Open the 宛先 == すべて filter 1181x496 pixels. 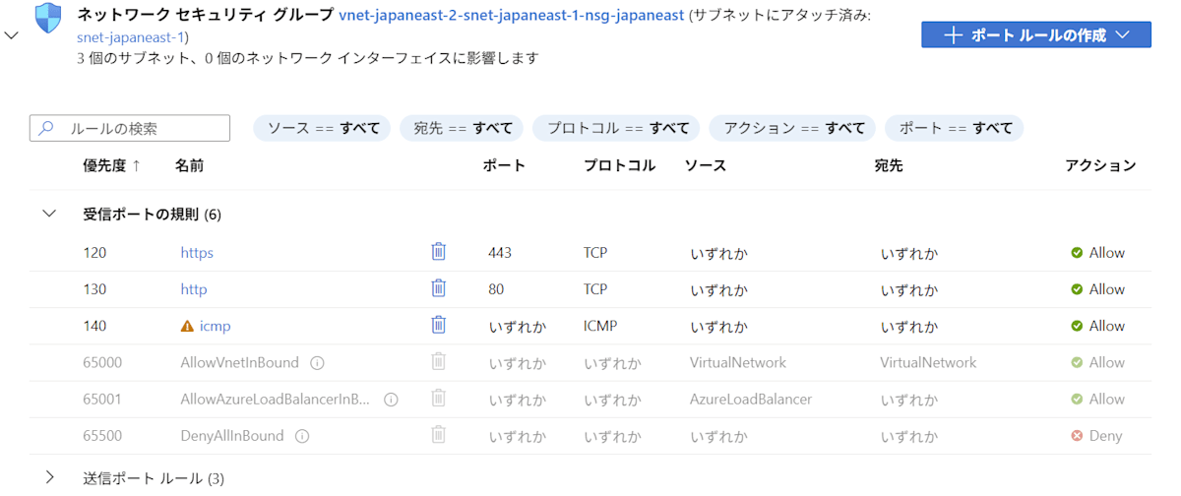point(463,128)
